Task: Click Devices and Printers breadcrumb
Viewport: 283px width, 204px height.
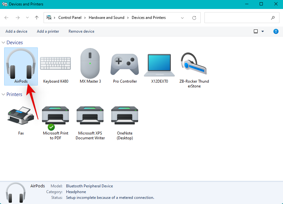Action: 149,18
